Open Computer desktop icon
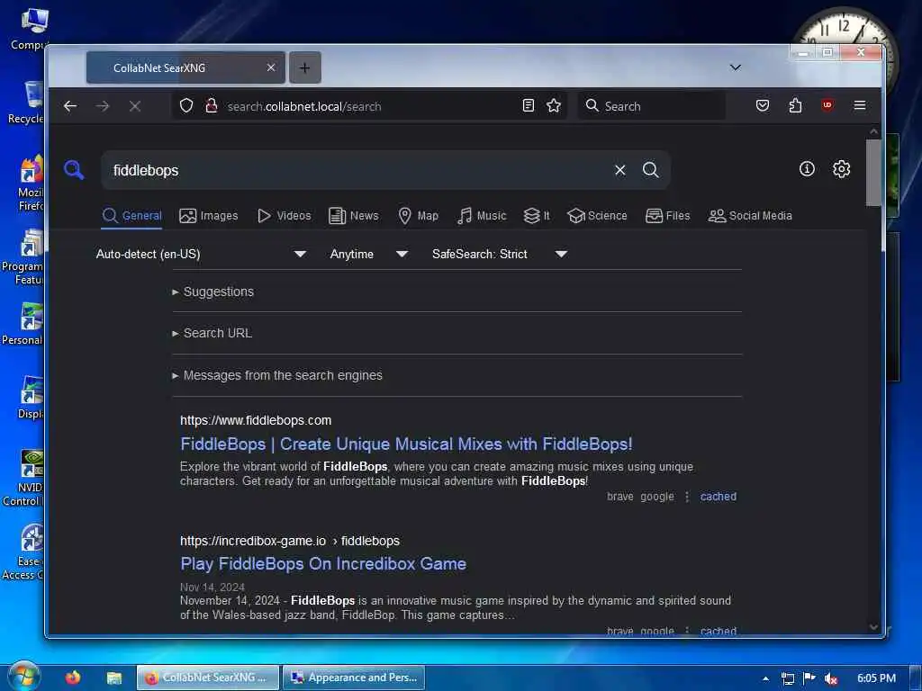The image size is (922, 691). [30, 30]
